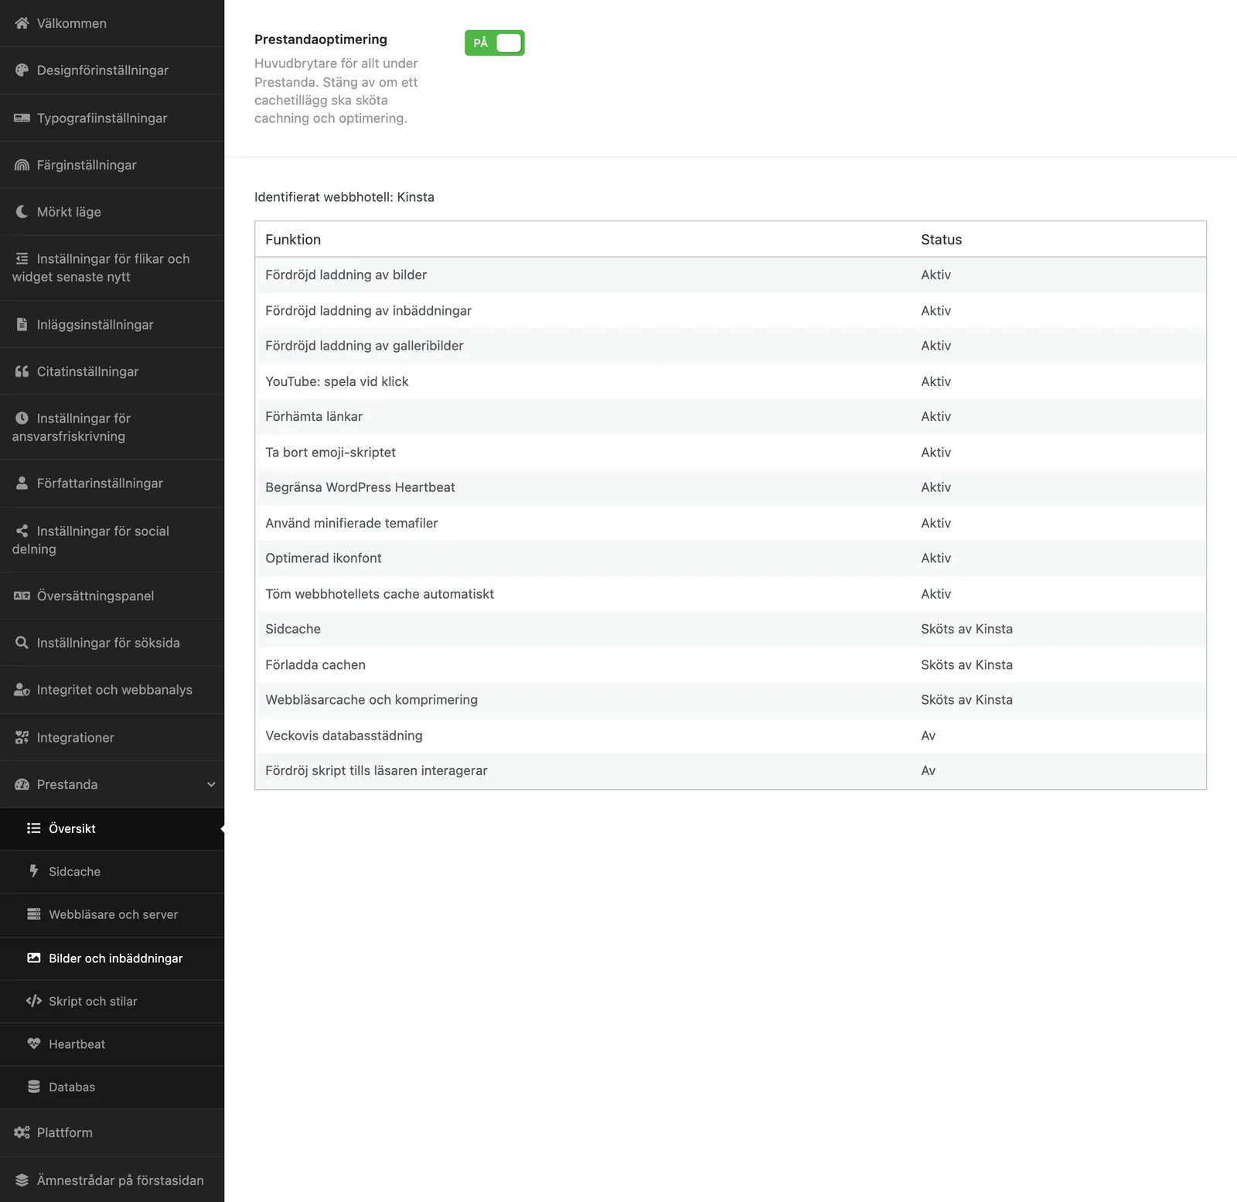Click the share icon for social delning

pos(22,531)
